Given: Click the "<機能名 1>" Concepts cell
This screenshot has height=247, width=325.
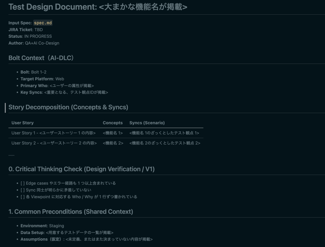Looking at the screenshot, I should 113,133.
